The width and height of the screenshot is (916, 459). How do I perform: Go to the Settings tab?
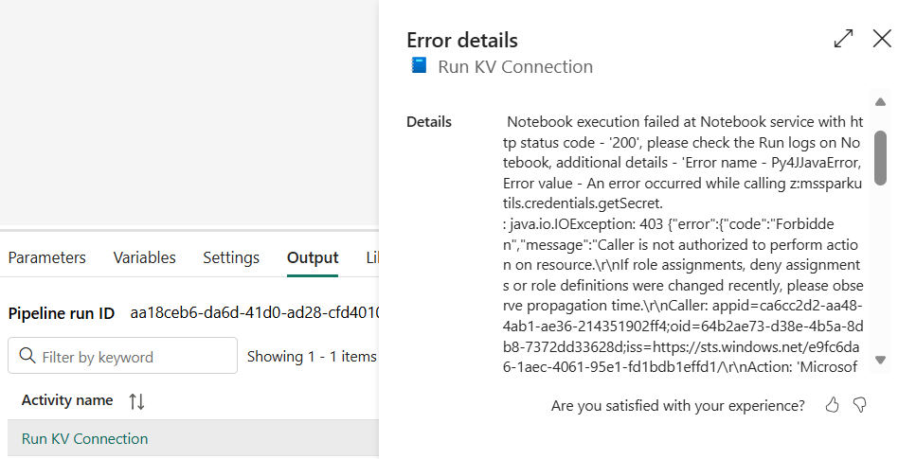point(231,257)
